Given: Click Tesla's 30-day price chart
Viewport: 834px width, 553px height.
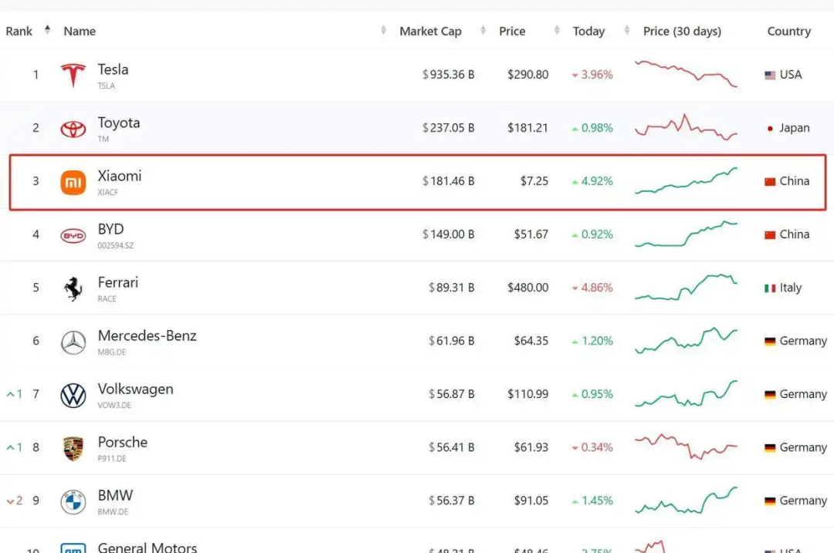Looking at the screenshot, I should tap(687, 74).
